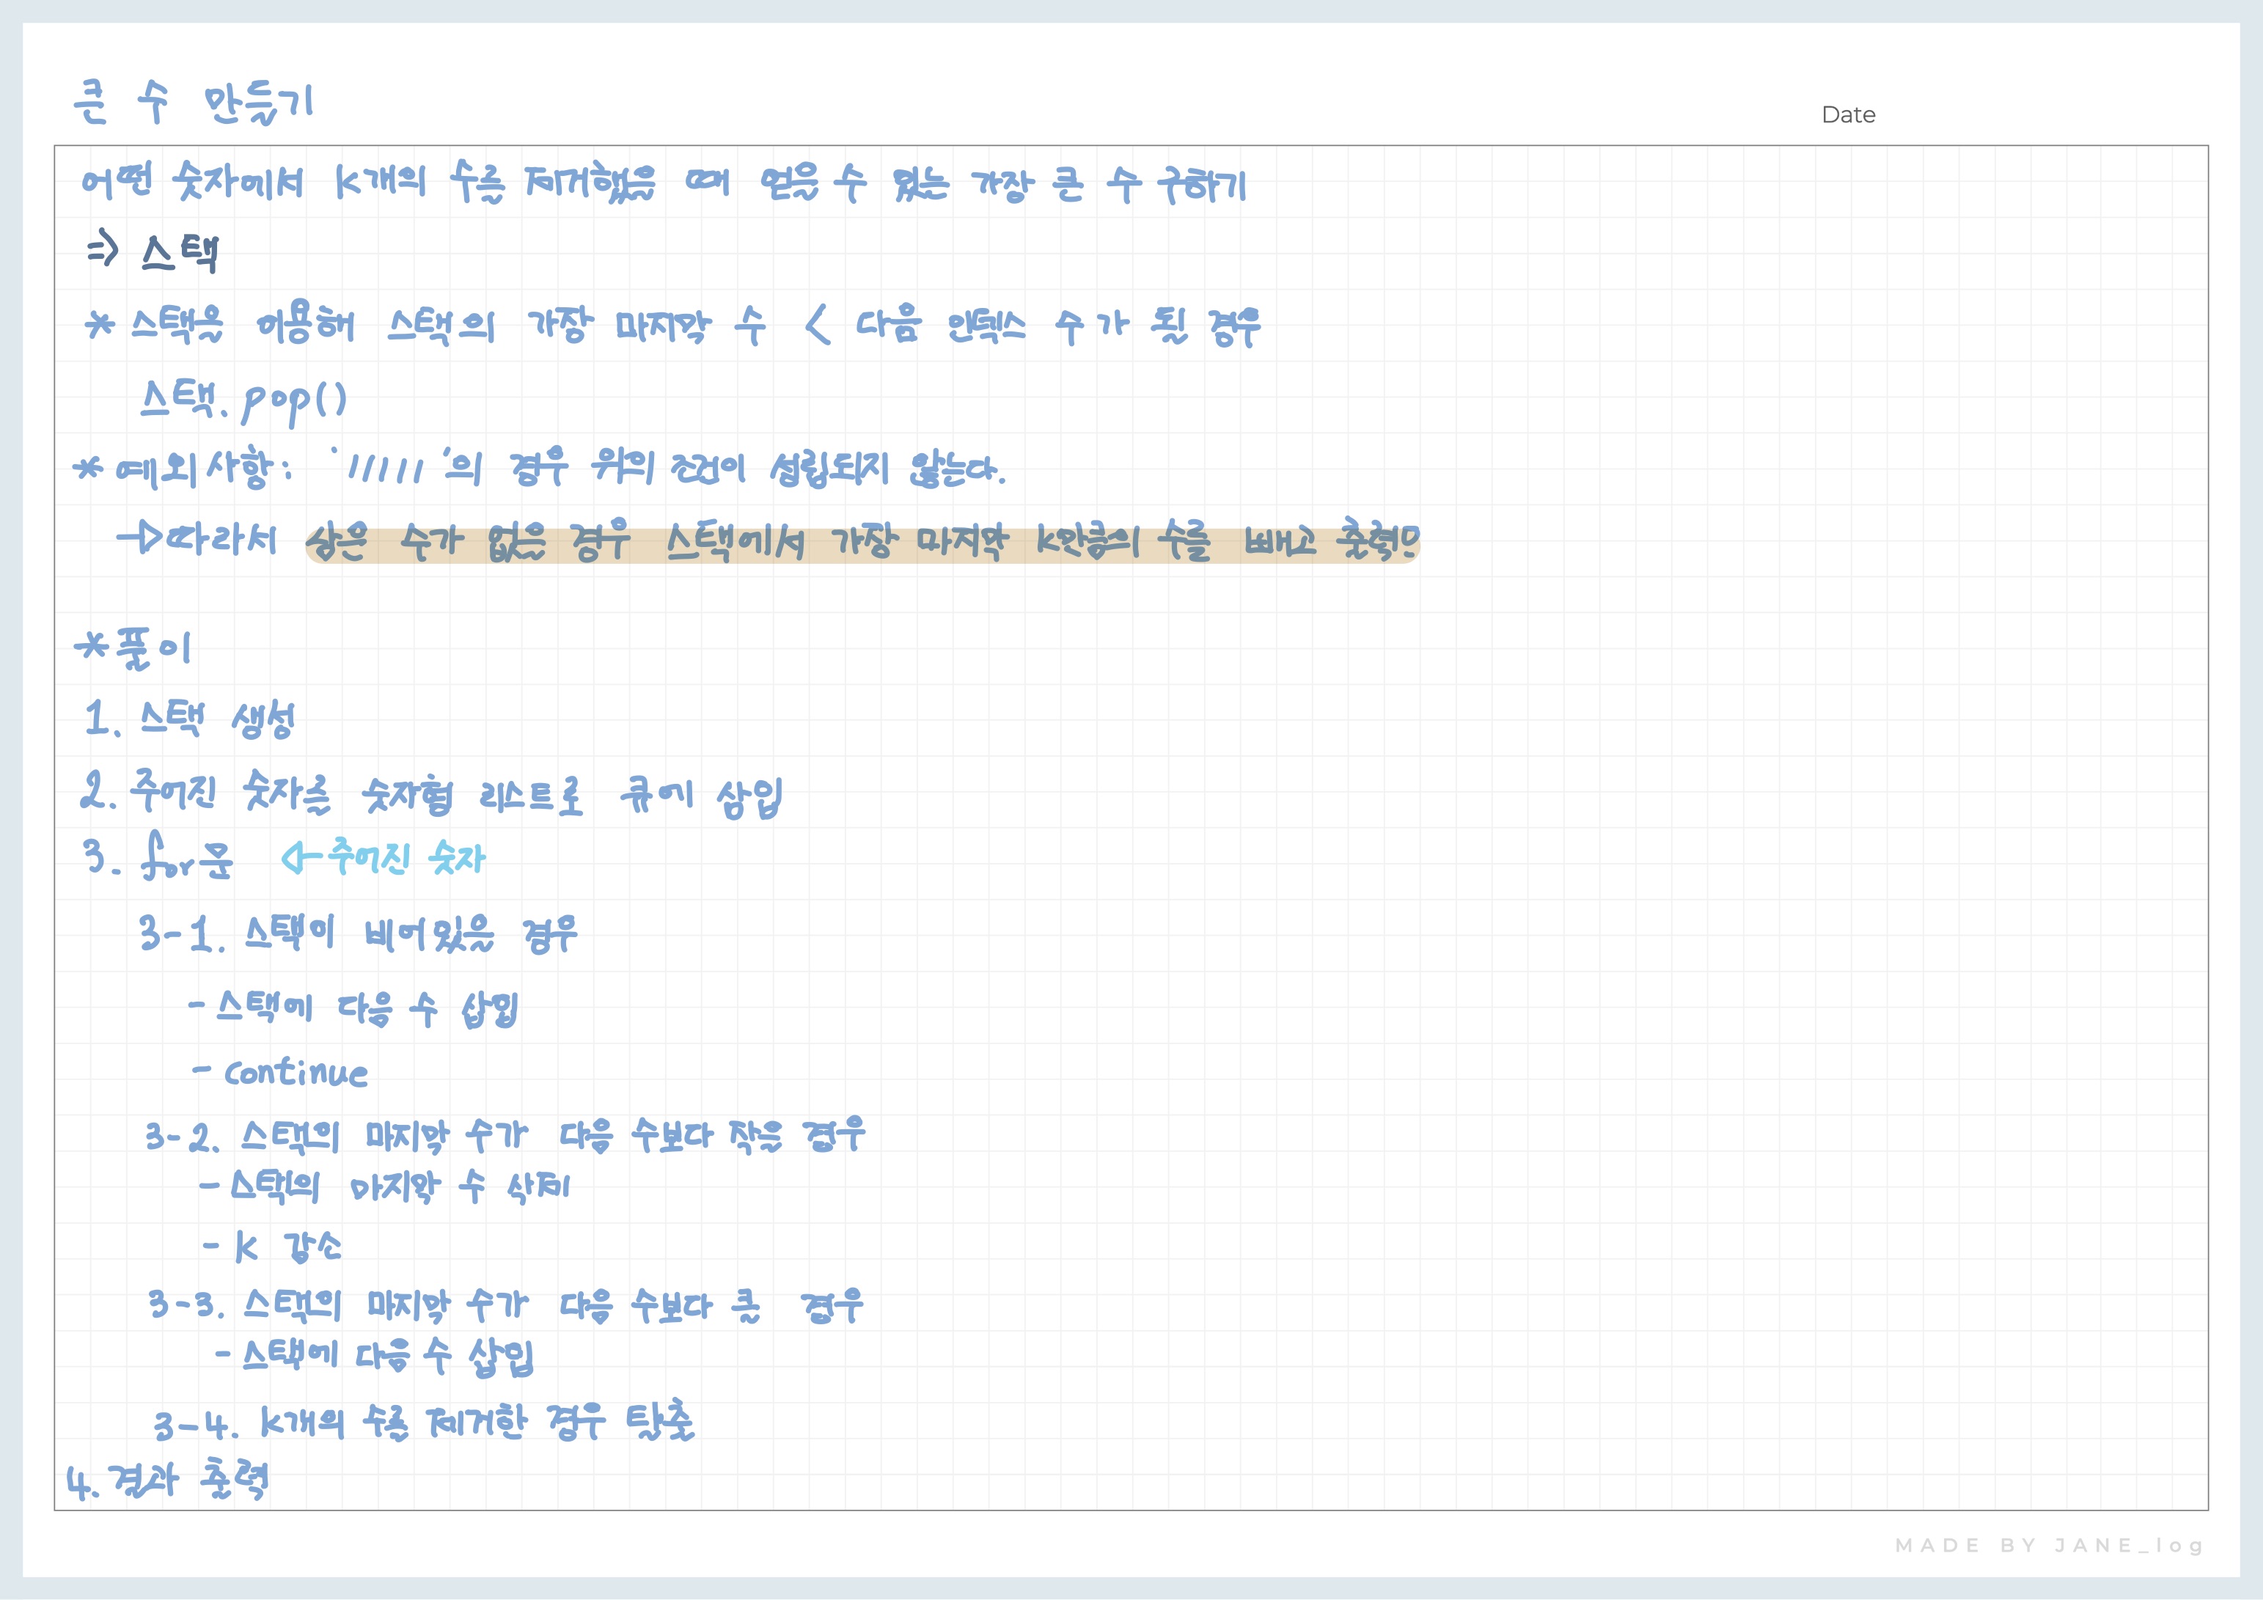Click the less-than '<' symbol in stack rule
The height and width of the screenshot is (1600, 2263).
817,324
